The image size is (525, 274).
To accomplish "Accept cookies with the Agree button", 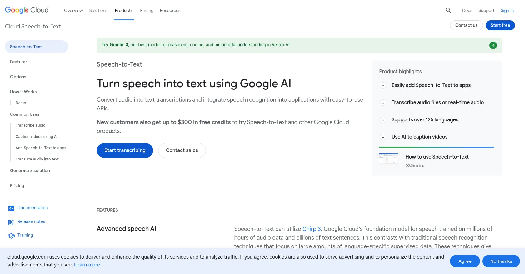I will 465,261.
